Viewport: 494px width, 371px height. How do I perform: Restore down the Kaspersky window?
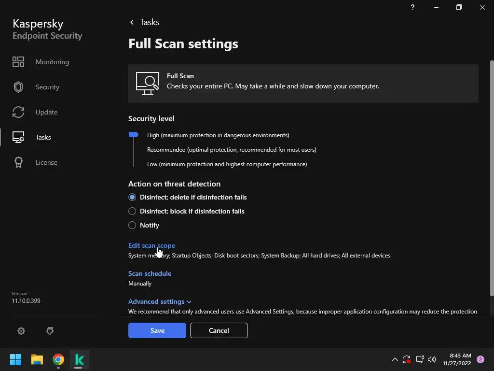(x=459, y=7)
